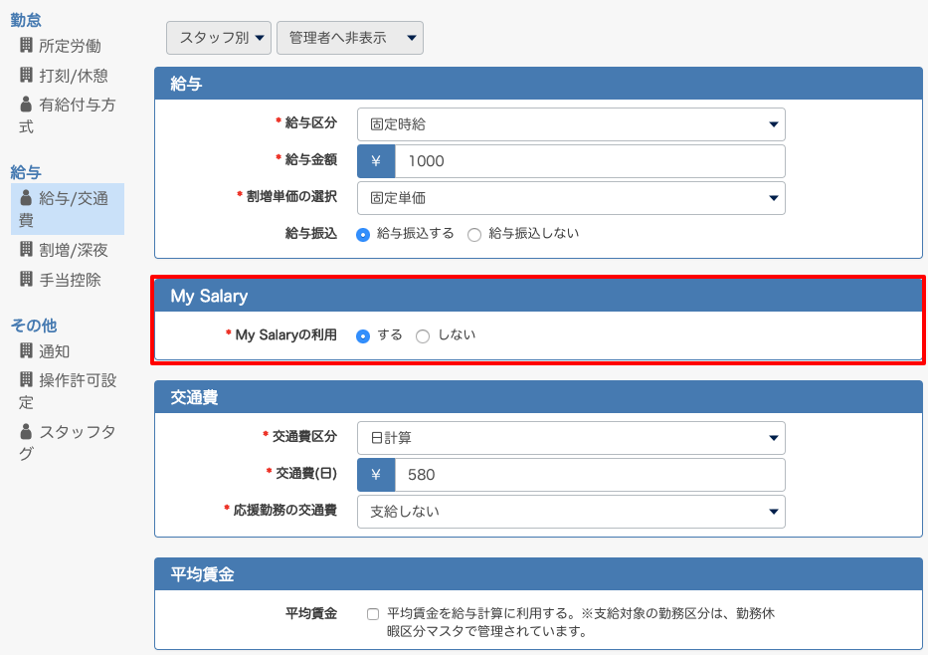Open the スタッフ別 dropdown button
Image resolution: width=928 pixels, height=655 pixels.
click(x=219, y=38)
